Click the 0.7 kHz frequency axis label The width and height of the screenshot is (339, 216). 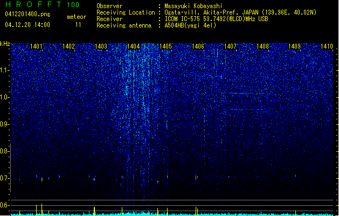(5, 178)
